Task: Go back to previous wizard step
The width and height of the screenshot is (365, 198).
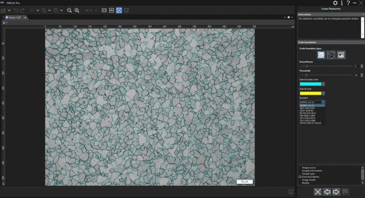Action: pyautogui.click(x=328, y=192)
